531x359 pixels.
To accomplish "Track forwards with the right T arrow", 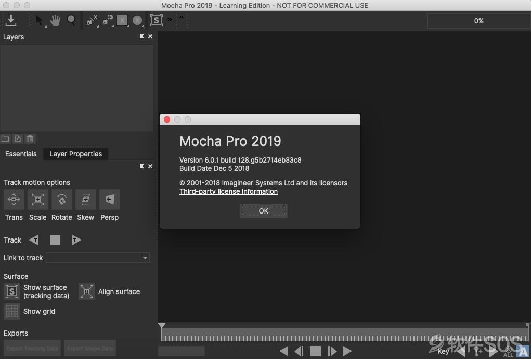I will pyautogui.click(x=76, y=240).
